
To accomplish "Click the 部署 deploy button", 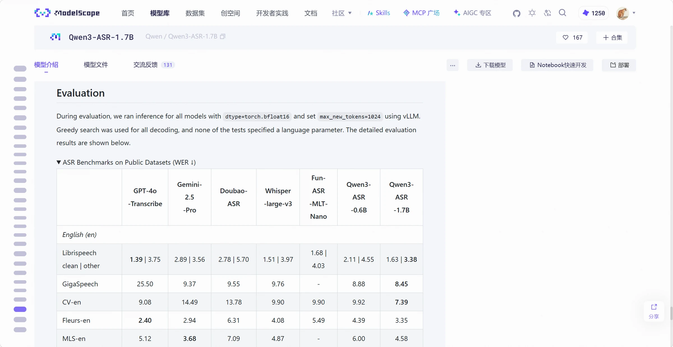I will [x=619, y=65].
